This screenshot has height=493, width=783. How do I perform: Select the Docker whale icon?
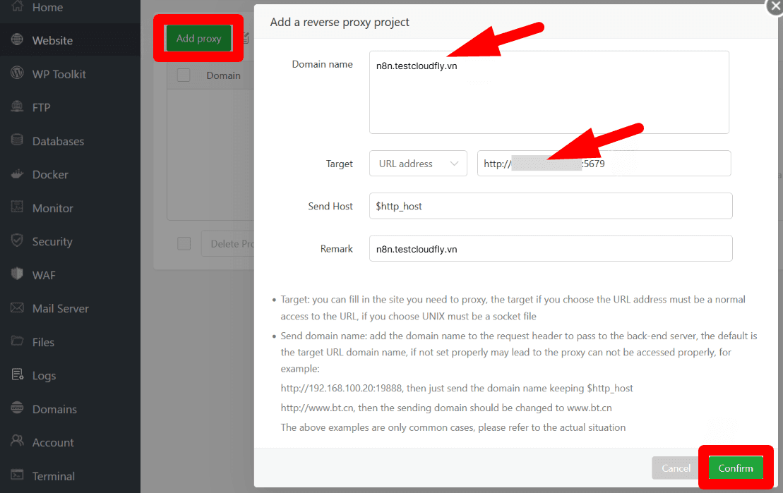(17, 174)
